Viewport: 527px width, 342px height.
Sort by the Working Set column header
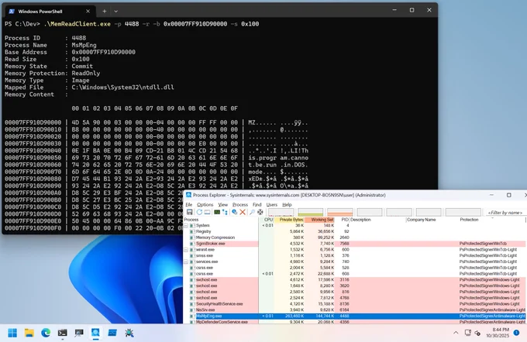[x=322, y=220]
